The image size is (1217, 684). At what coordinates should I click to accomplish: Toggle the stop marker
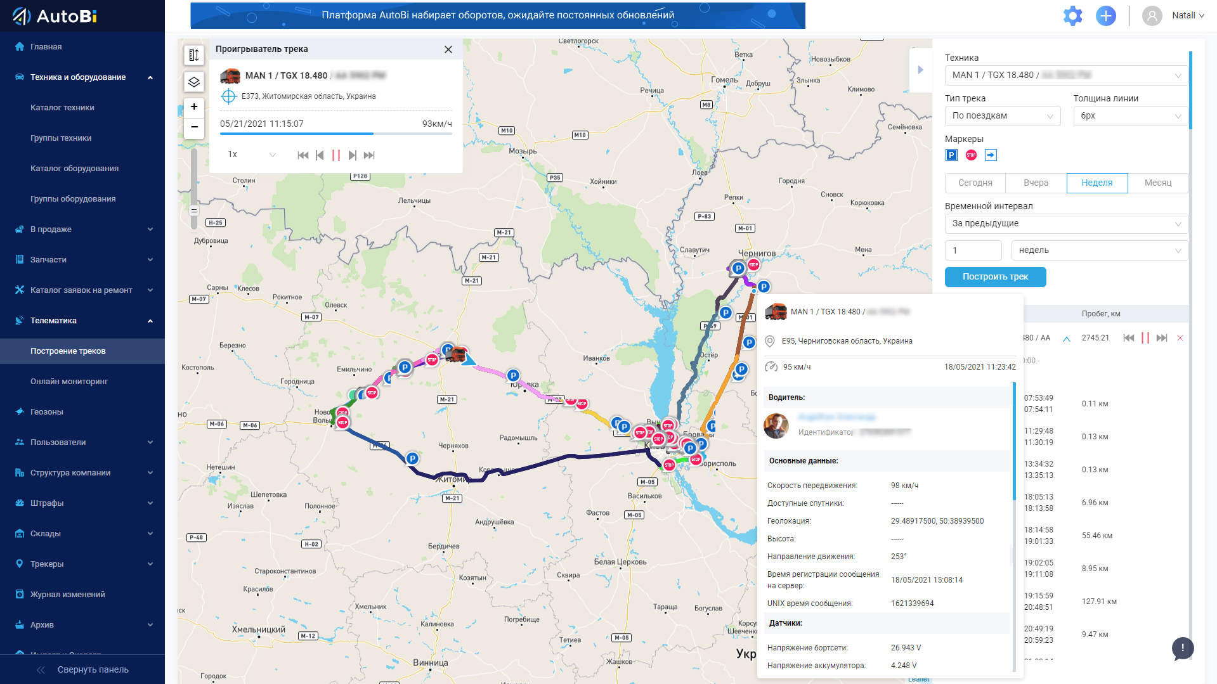(x=971, y=155)
